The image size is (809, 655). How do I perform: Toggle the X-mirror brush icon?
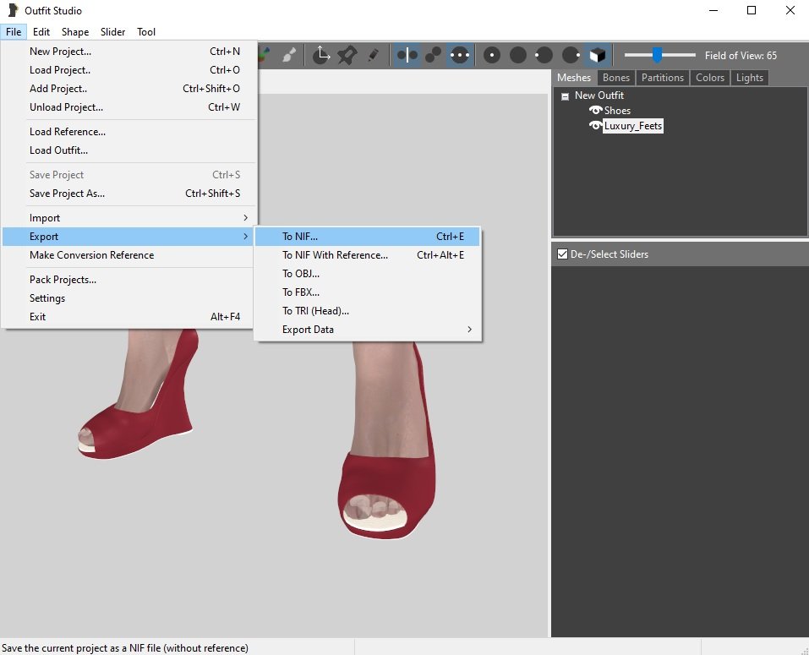(407, 56)
